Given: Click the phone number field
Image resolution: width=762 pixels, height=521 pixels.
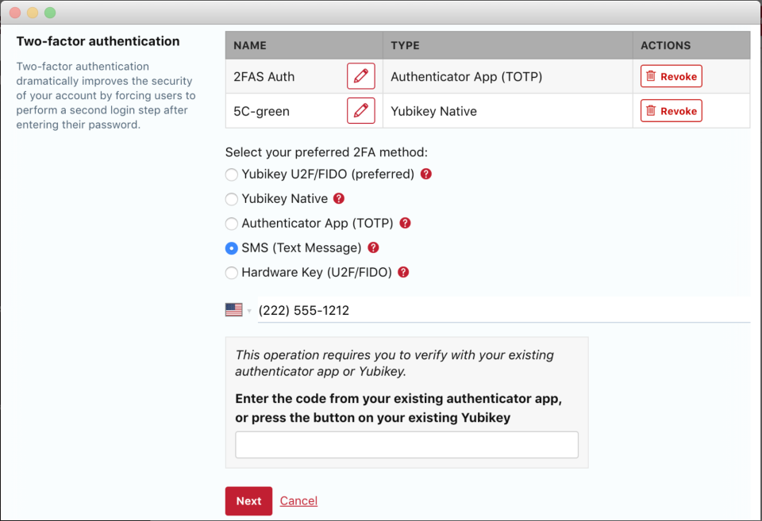Looking at the screenshot, I should (476, 310).
